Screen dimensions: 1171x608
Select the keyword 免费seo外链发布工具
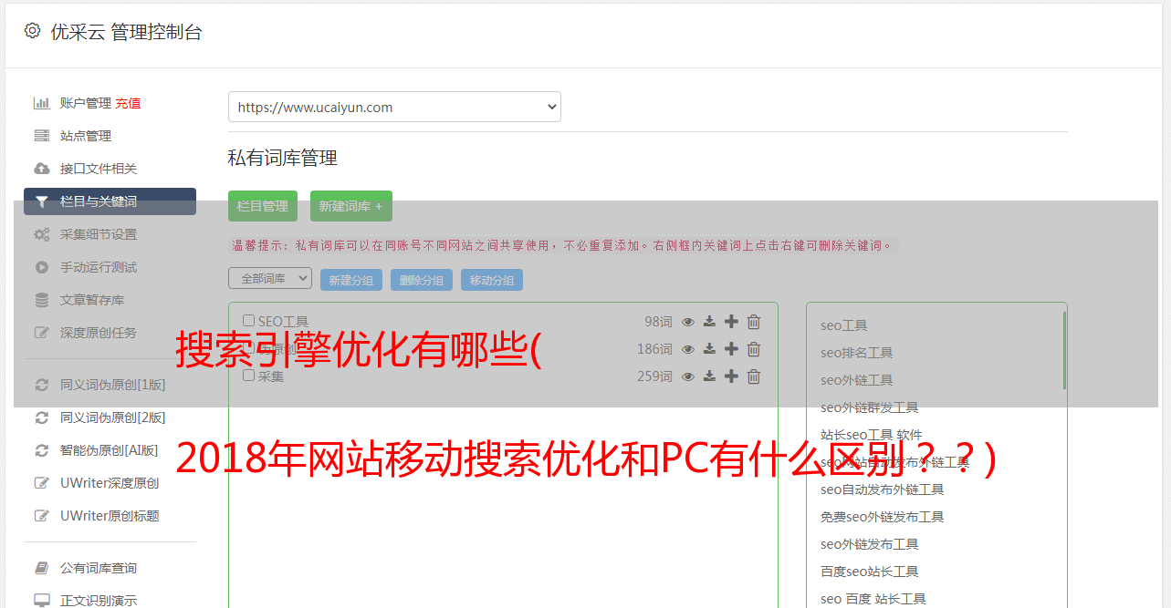coord(883,517)
